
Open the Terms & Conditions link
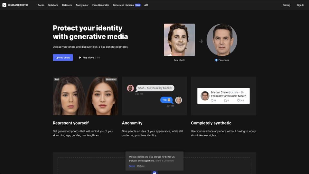click(x=164, y=161)
